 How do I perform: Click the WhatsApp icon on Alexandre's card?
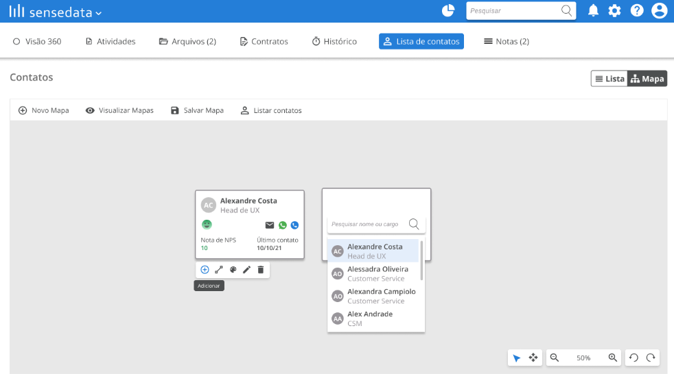(x=282, y=225)
